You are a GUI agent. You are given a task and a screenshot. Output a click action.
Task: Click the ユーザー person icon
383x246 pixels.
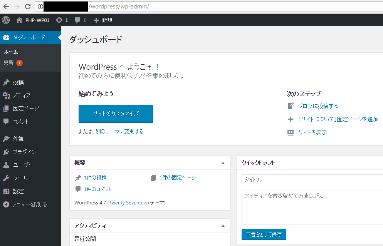tap(6, 165)
